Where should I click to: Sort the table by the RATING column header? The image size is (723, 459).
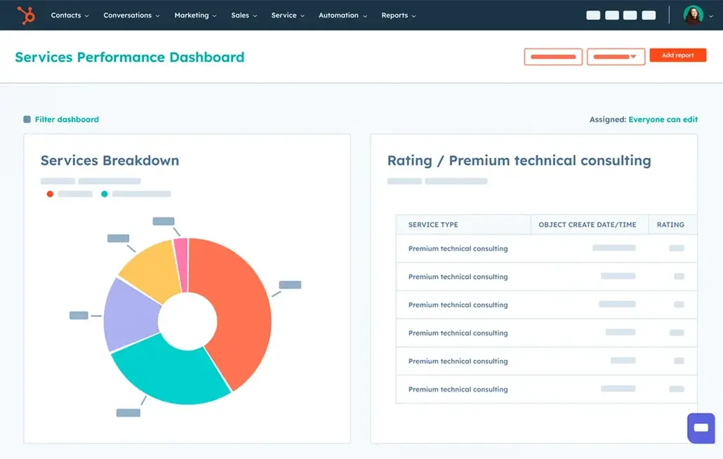pos(671,225)
